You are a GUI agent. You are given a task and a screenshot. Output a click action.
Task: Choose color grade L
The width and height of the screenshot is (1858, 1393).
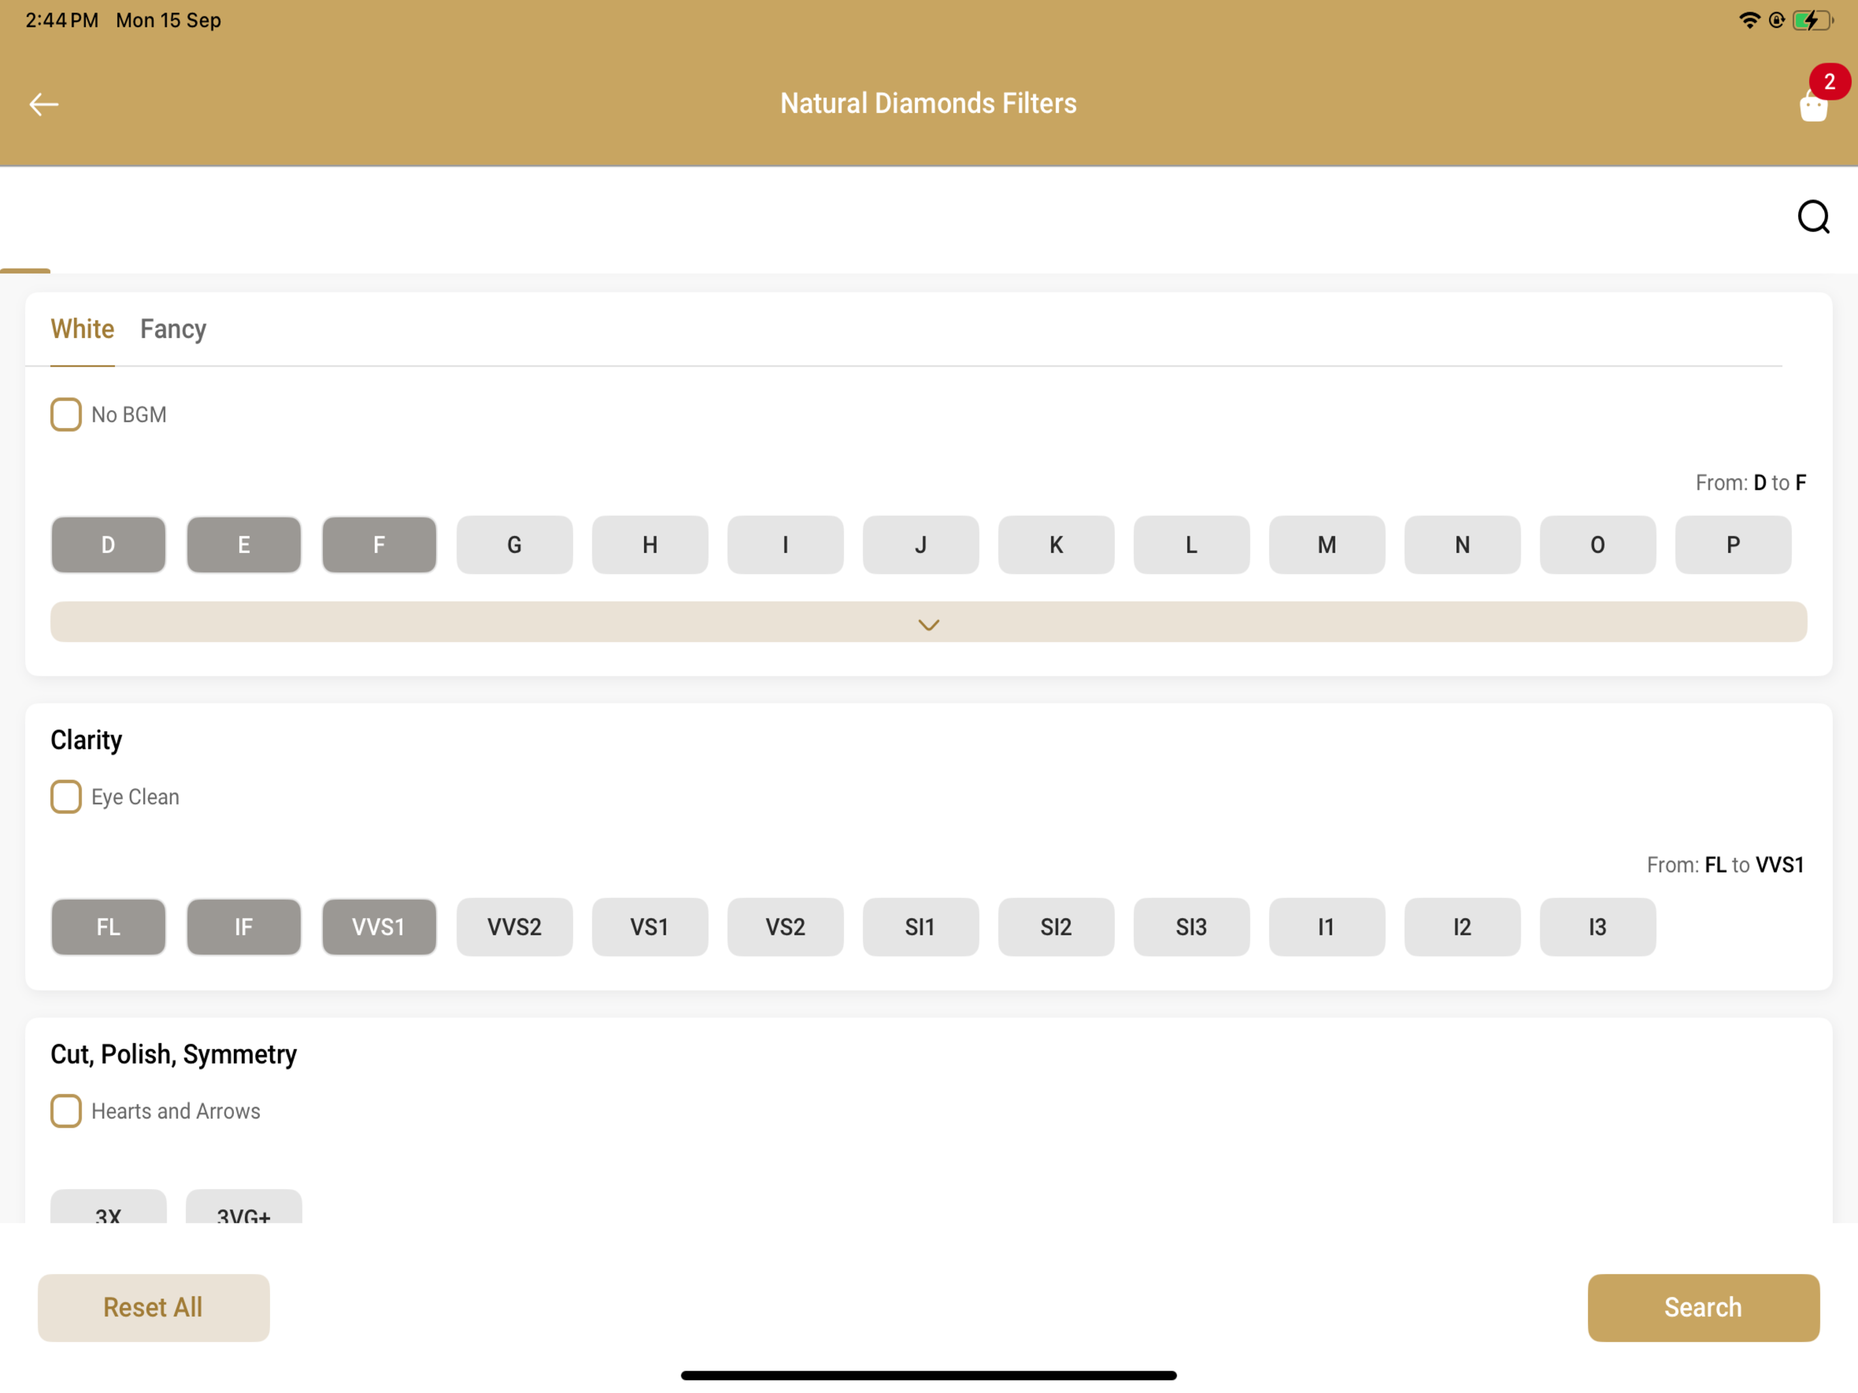pos(1191,544)
